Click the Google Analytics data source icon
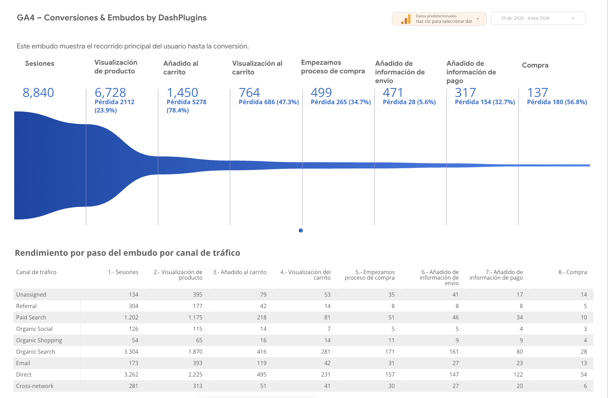Screen dimensions: 608x398 tap(406, 19)
